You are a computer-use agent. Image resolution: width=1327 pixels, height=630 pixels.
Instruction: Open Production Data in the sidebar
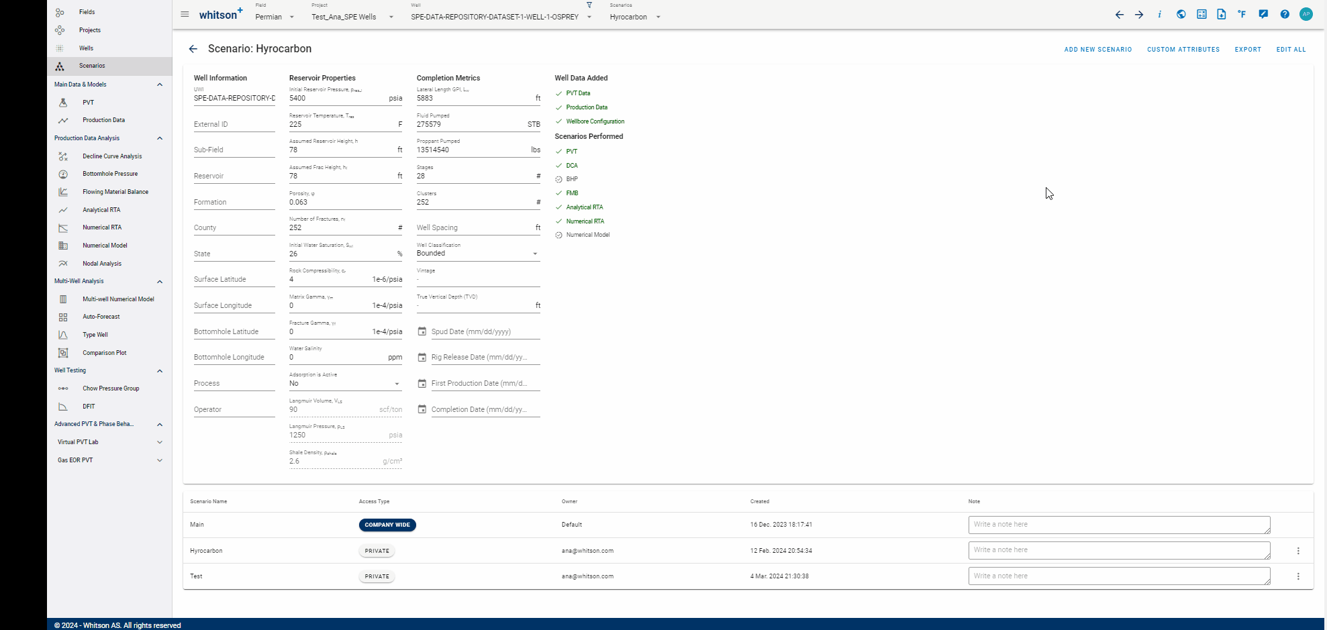109,120
